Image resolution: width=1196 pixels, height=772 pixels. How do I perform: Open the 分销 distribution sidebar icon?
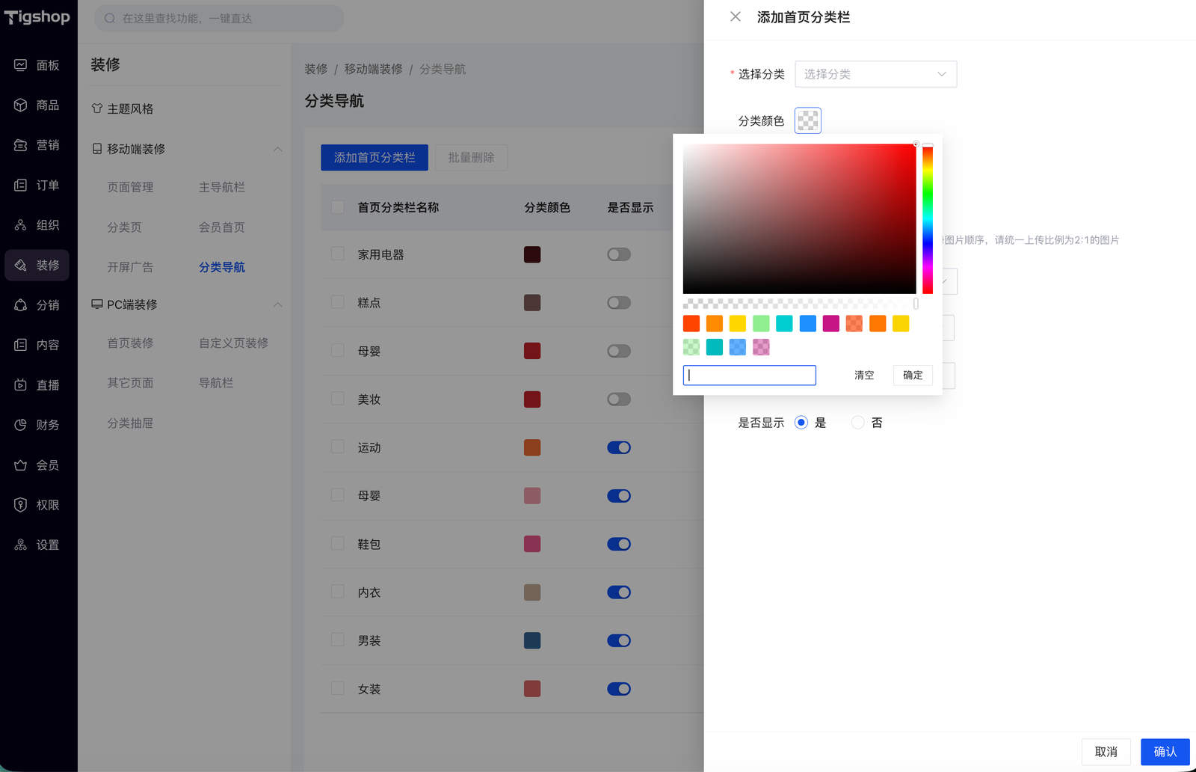click(x=21, y=305)
